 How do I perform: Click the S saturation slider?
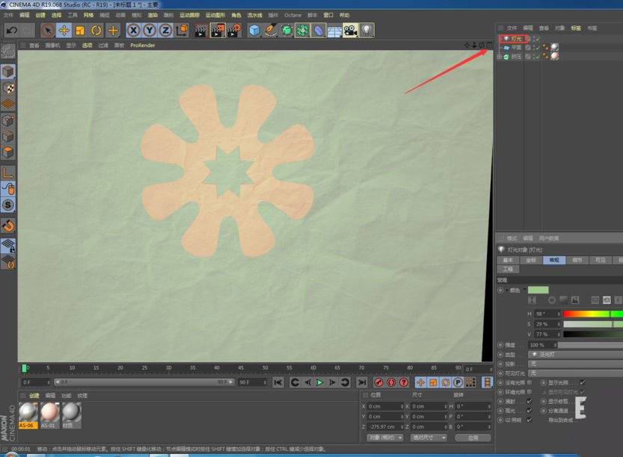(x=593, y=324)
